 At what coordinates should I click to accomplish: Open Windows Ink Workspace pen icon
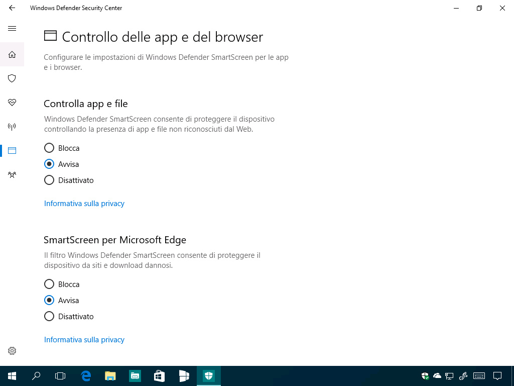(463, 376)
